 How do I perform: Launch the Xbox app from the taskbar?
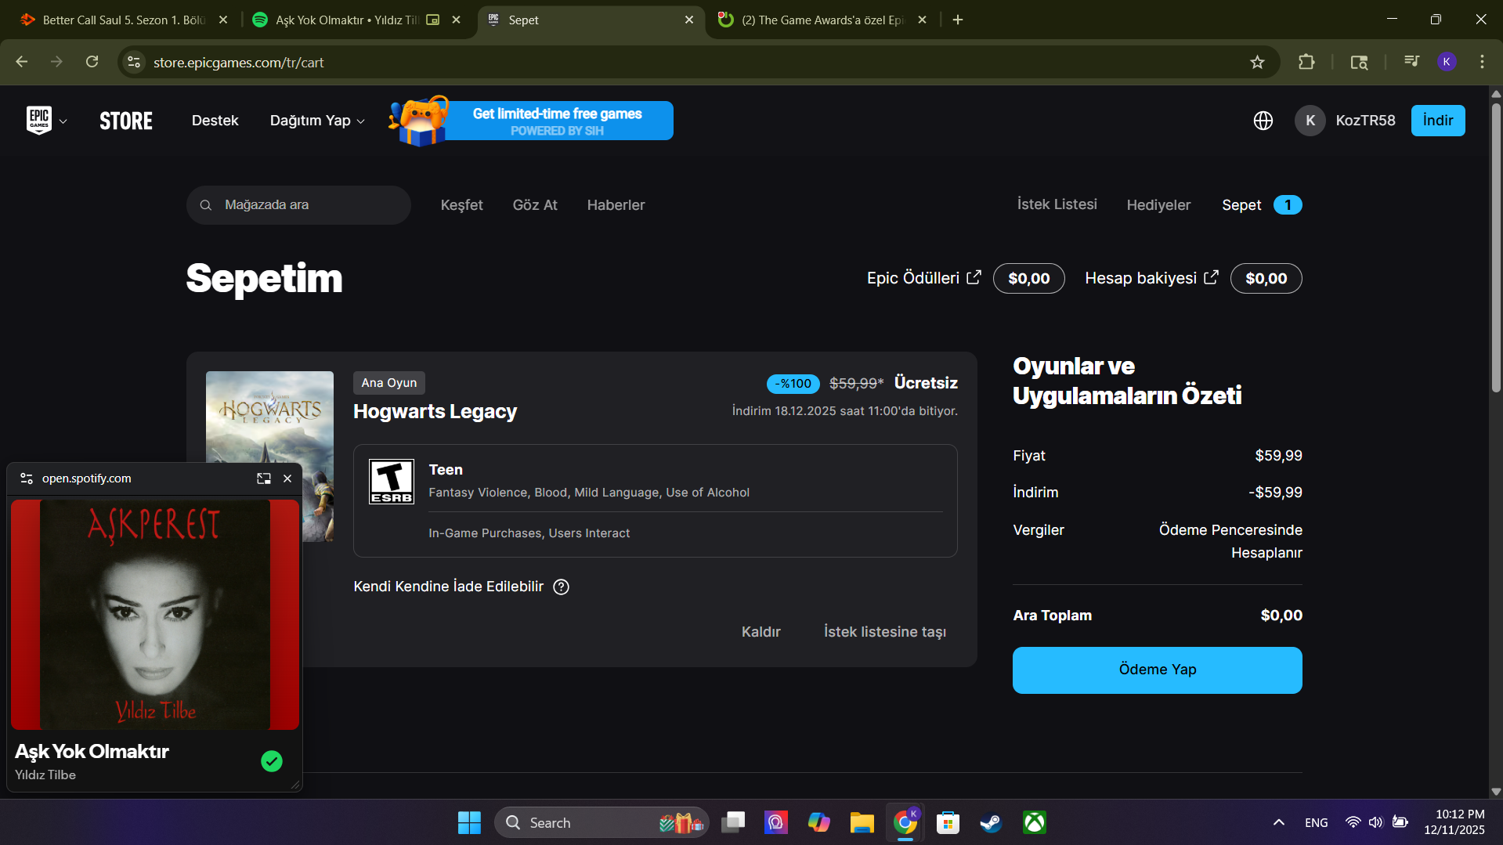pos(1035,823)
